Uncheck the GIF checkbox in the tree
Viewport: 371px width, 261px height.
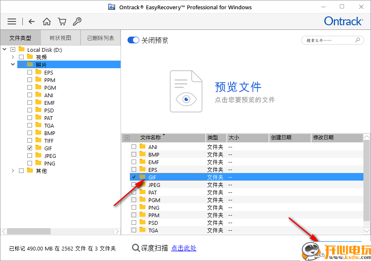30,148
